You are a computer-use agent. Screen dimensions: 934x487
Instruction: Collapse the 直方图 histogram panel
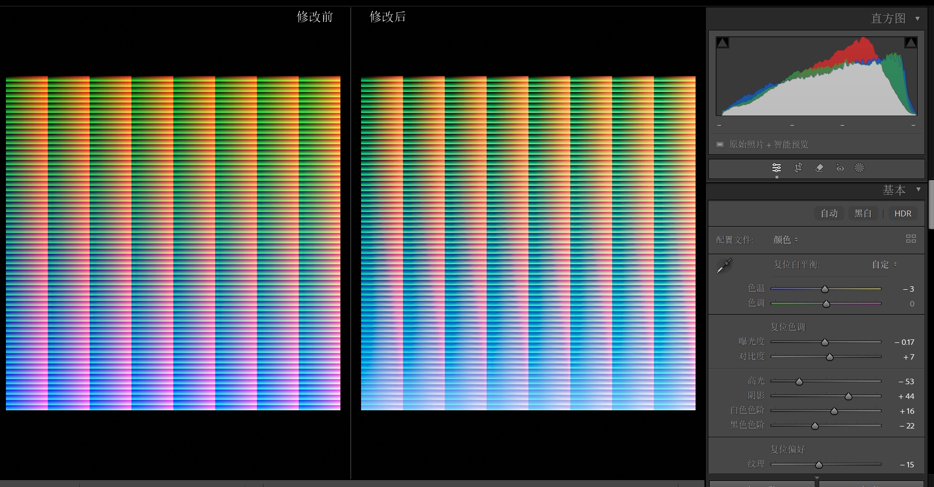click(x=917, y=19)
